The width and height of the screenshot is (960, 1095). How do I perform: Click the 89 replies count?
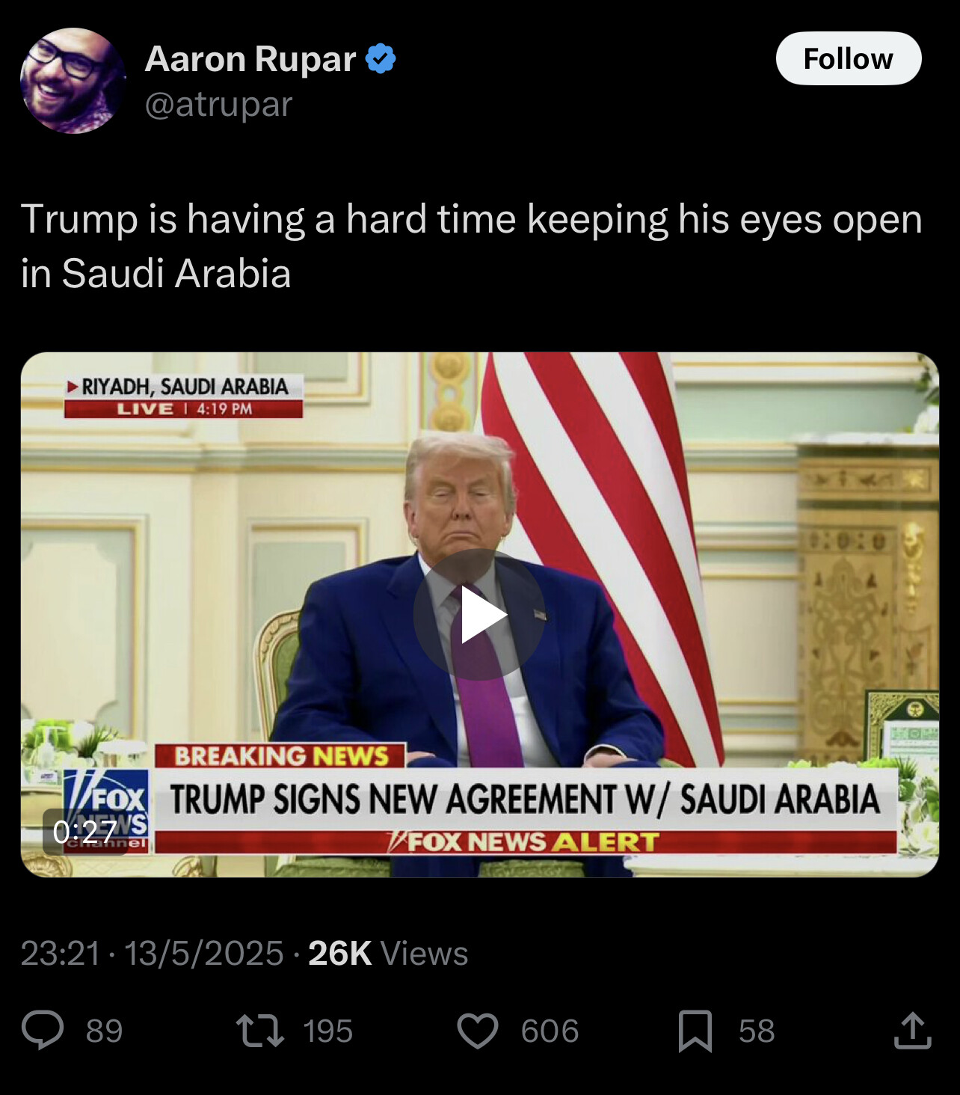(x=104, y=1031)
